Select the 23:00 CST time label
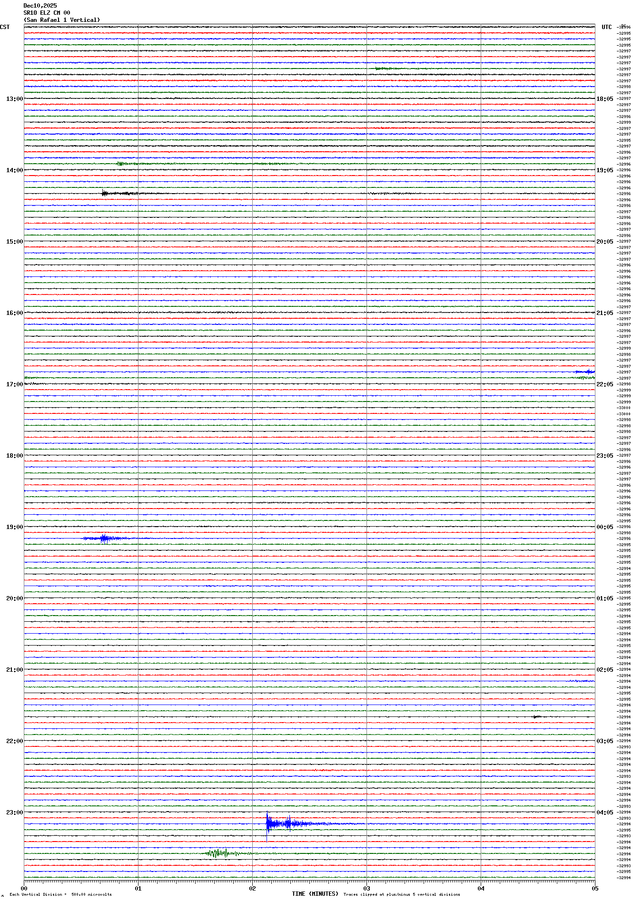The image size is (633, 901). coord(14,813)
